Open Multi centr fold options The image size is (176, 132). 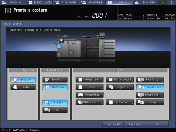(90, 102)
